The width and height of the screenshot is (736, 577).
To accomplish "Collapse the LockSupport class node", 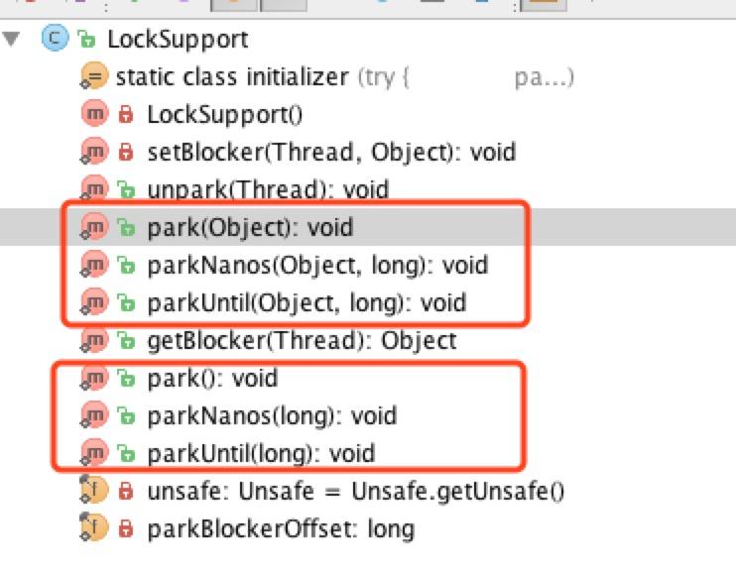I will click(x=11, y=39).
